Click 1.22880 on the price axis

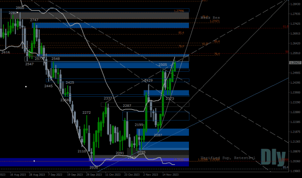[x=296, y=112]
